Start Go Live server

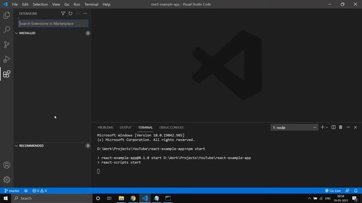click(333, 191)
